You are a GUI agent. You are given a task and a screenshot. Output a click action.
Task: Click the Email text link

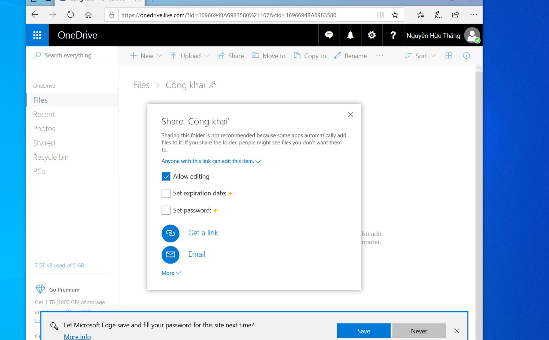196,254
